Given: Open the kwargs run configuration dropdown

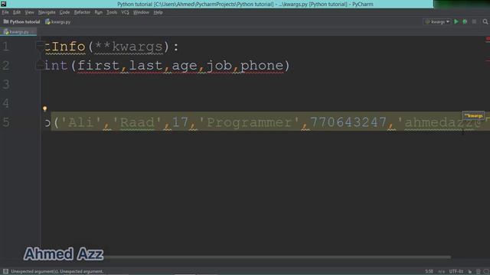Looking at the screenshot, I should click(x=437, y=22).
